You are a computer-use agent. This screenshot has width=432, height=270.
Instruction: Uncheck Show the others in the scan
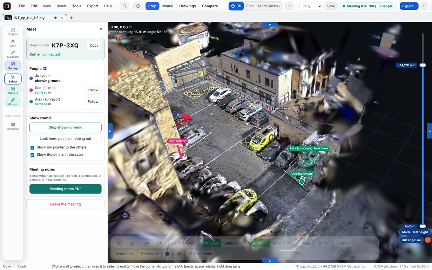point(32,155)
